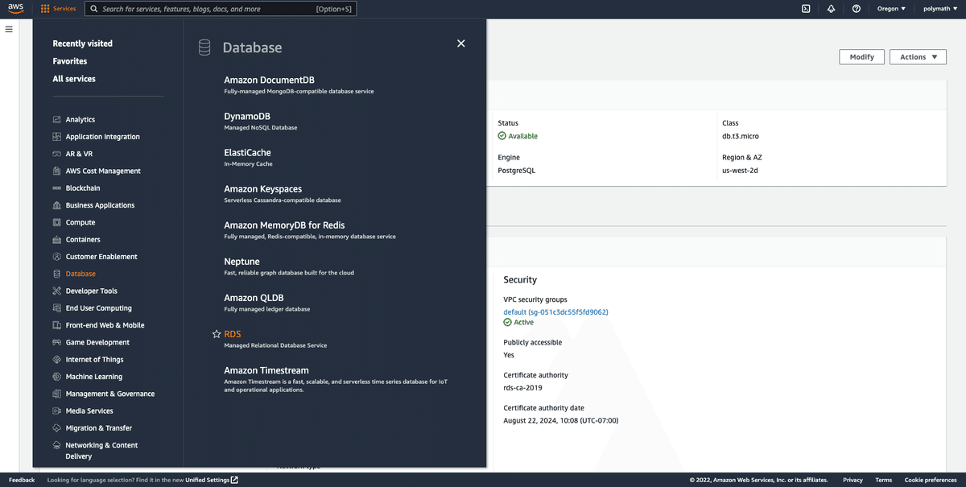This screenshot has height=487, width=966.
Task: Focus the services search field
Action: pyautogui.click(x=221, y=9)
